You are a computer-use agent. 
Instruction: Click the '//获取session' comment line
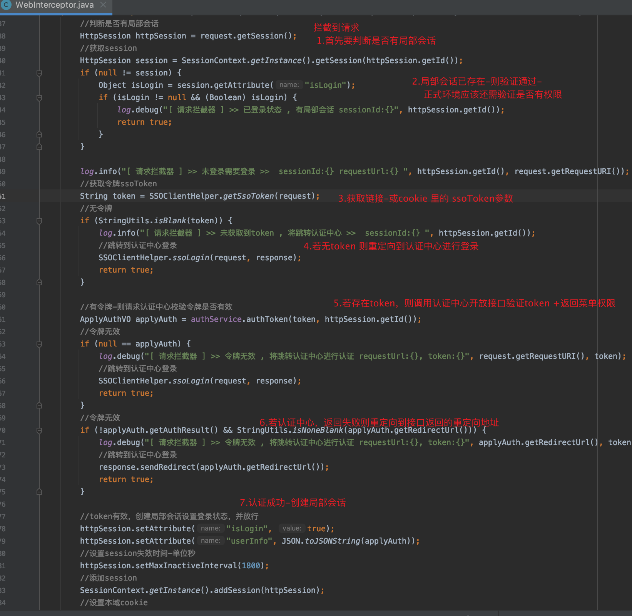109,48
